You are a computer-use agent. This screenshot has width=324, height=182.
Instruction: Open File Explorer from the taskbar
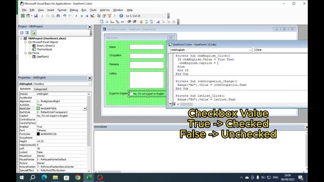(55, 177)
